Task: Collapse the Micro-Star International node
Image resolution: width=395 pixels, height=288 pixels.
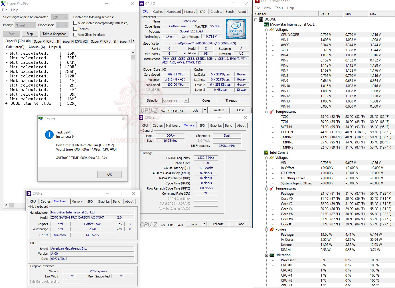Action: point(261,24)
